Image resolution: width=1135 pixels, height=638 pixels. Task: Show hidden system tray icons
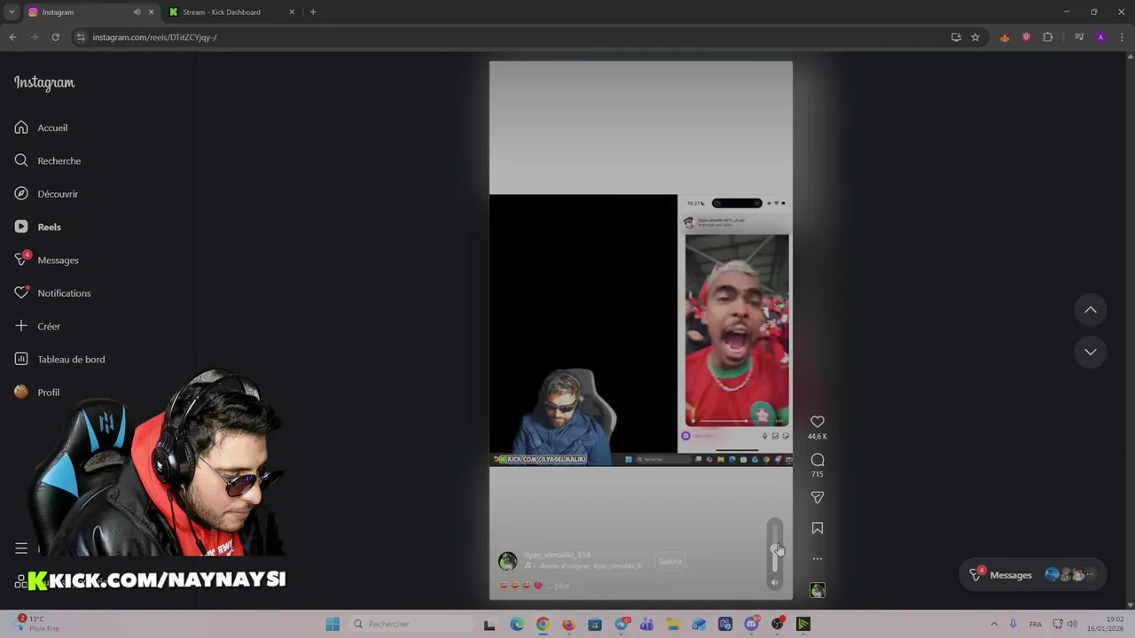tap(994, 624)
